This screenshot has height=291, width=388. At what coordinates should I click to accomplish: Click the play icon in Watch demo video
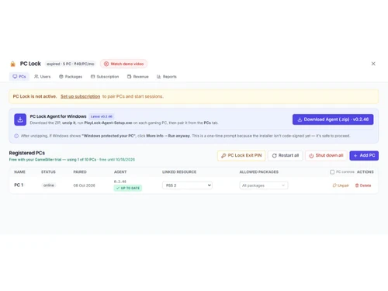pos(106,64)
